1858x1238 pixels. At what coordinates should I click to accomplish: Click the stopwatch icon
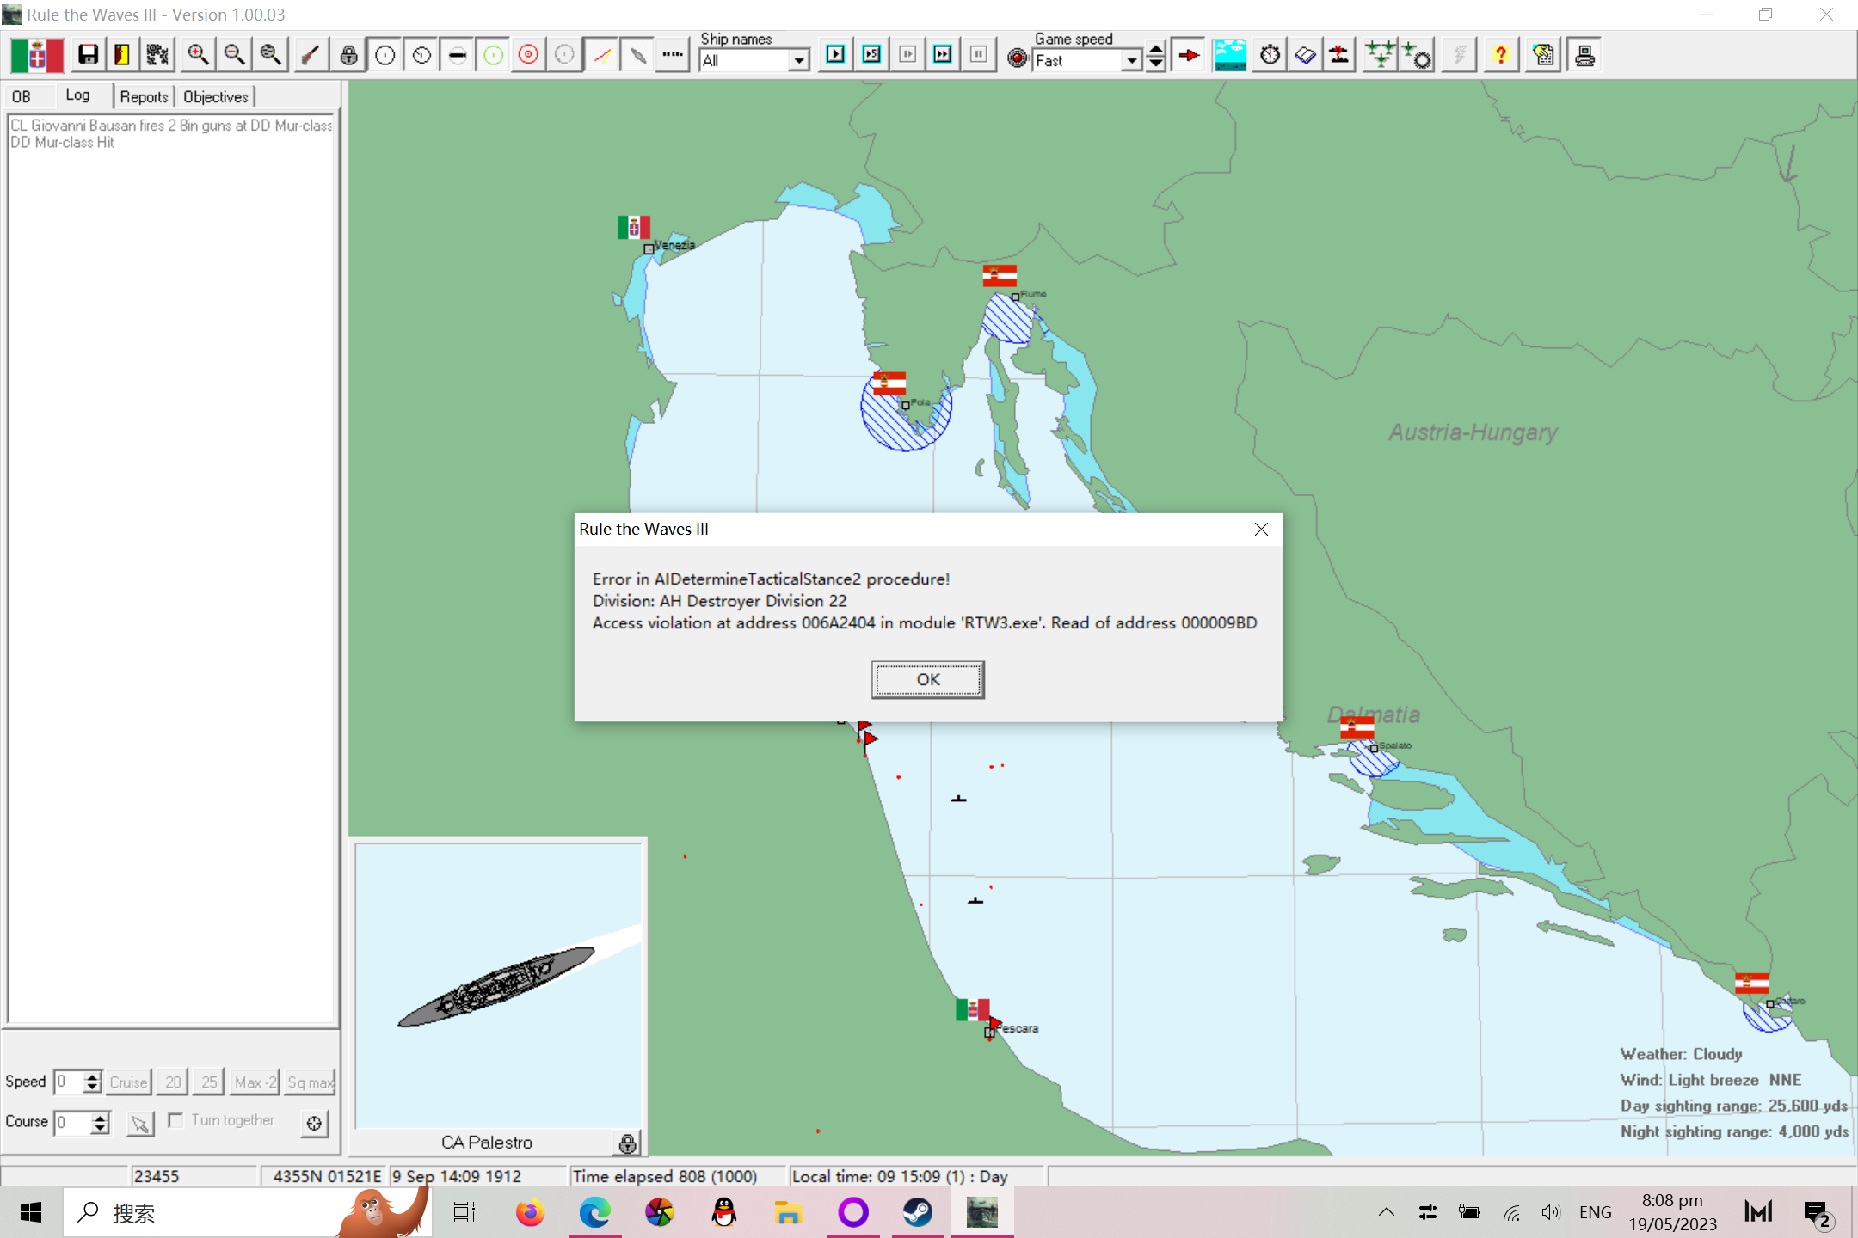point(1270,56)
